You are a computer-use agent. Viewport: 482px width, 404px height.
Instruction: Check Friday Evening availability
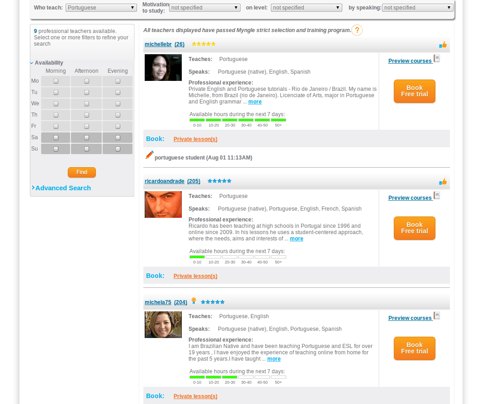click(118, 126)
